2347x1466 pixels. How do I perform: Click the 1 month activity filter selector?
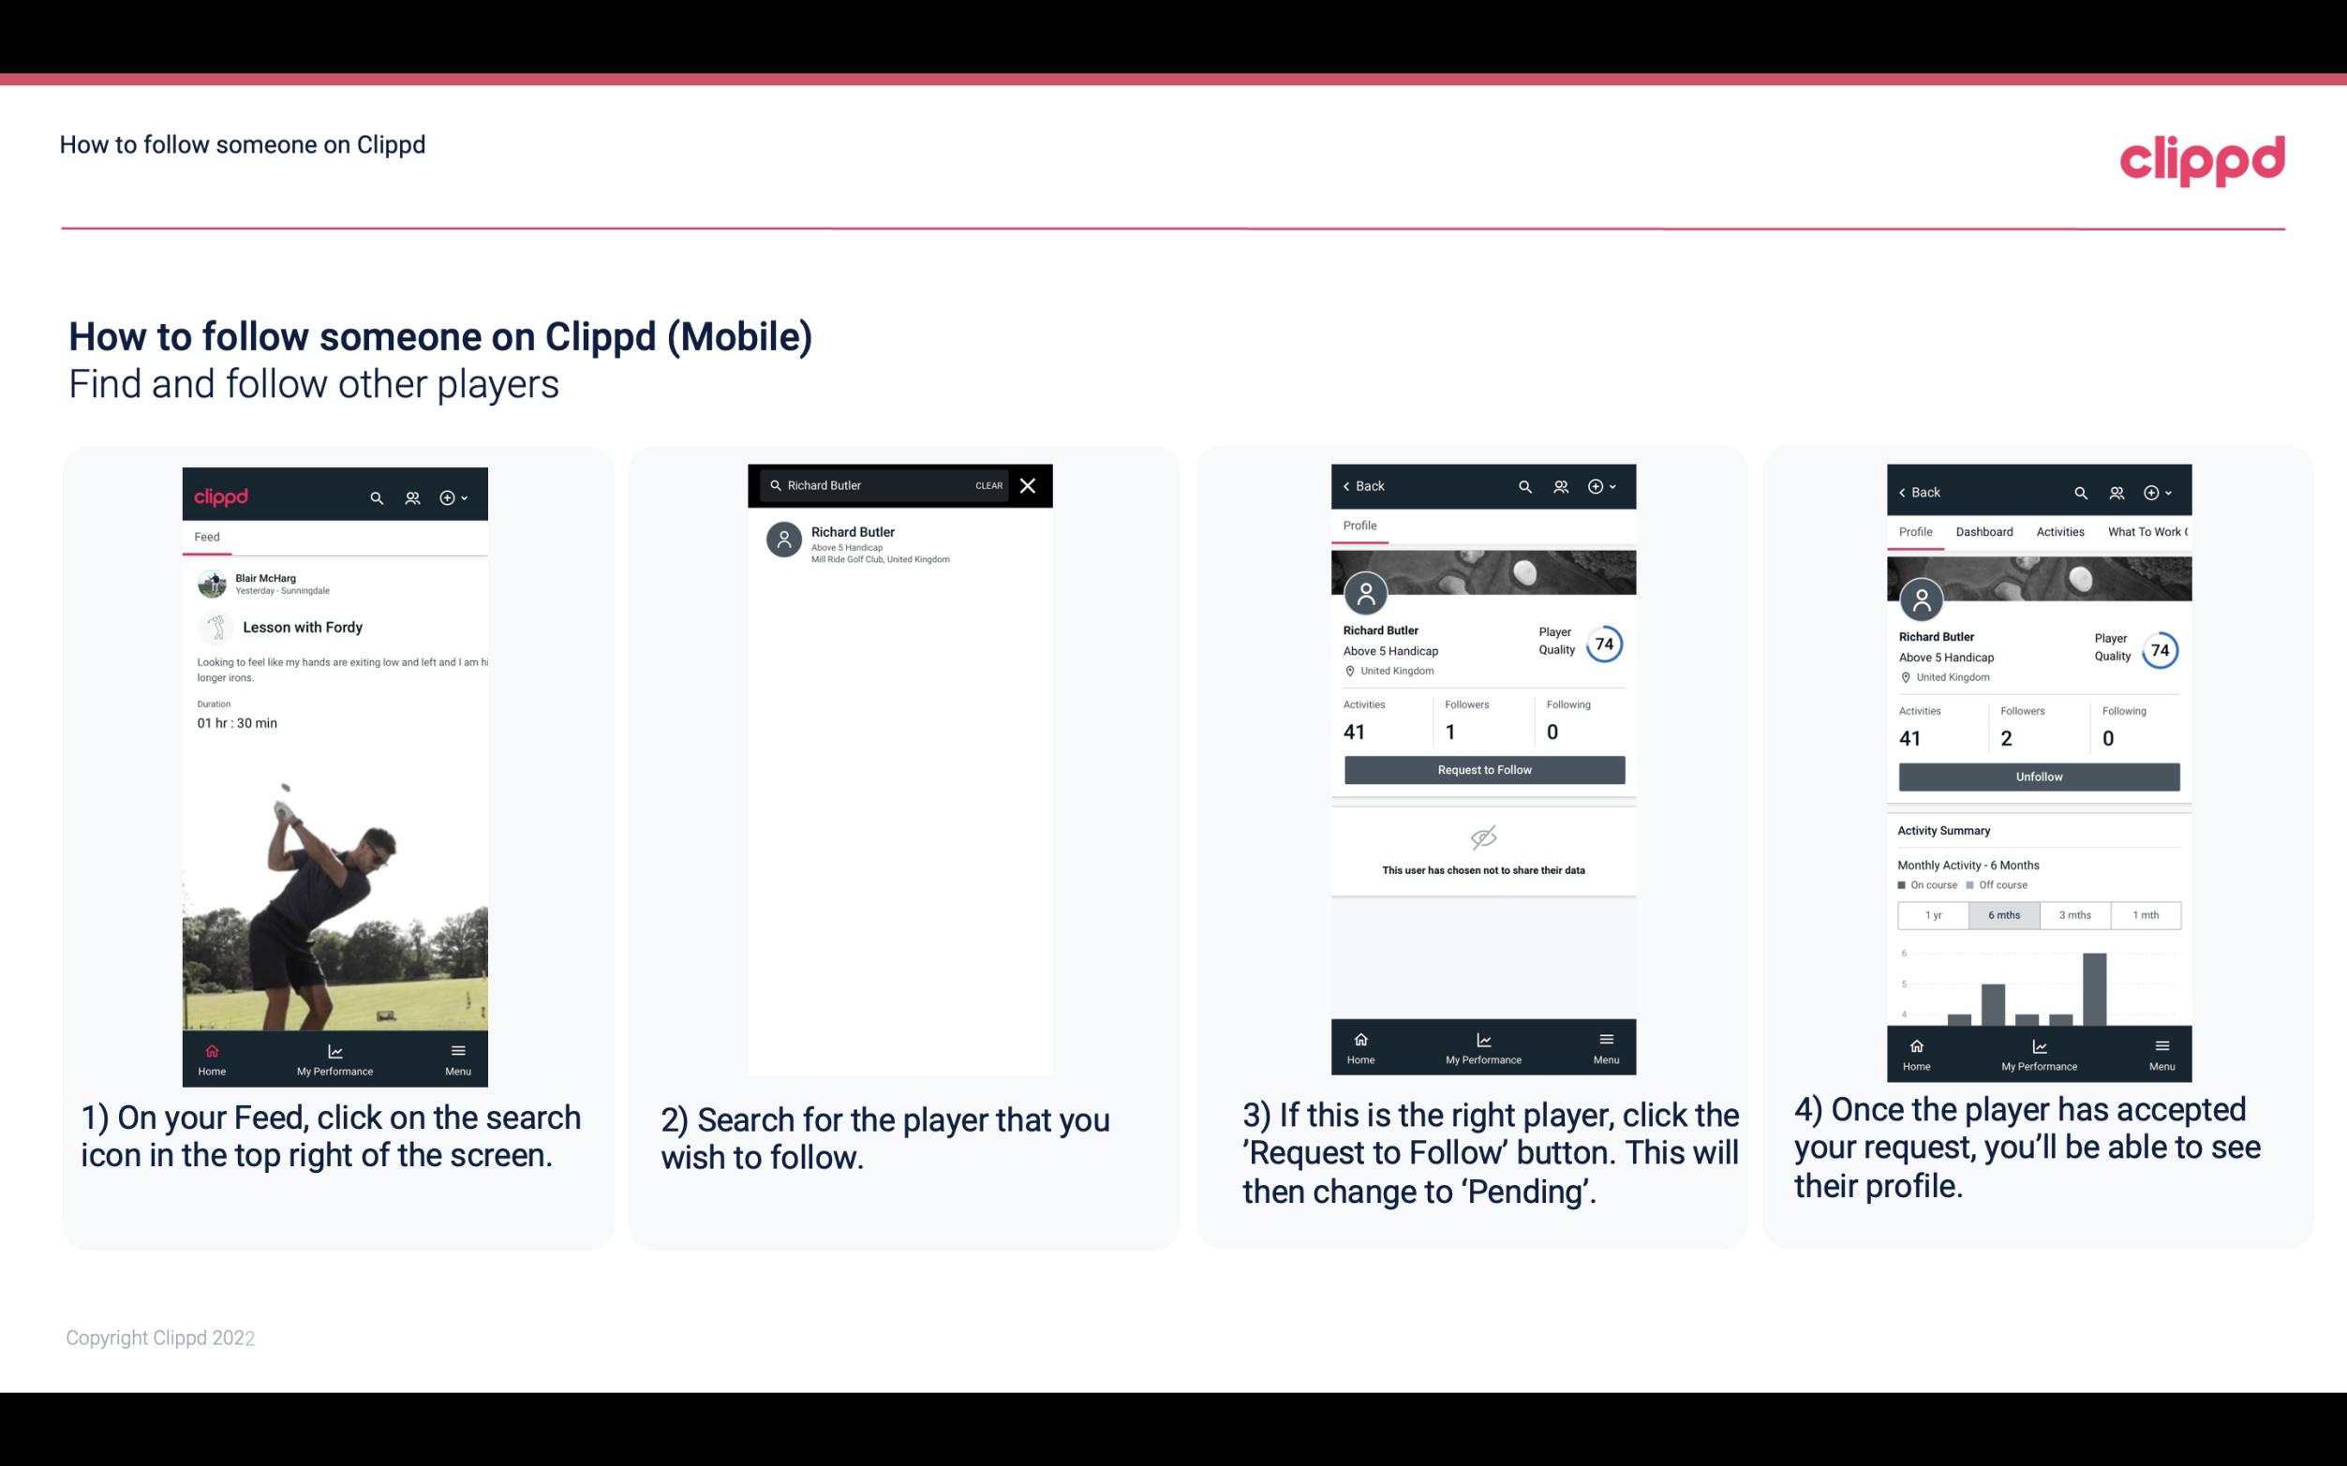(x=2145, y=913)
